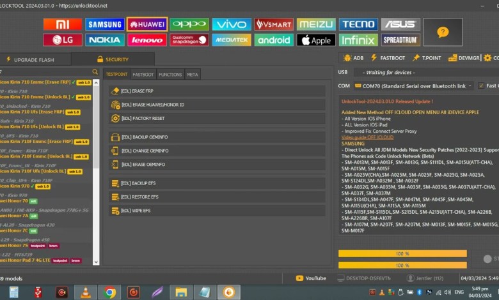Run [EDL] ERASE HUAWEI/HONOR ID
This screenshot has height=300, width=499.
pyautogui.click(x=217, y=105)
